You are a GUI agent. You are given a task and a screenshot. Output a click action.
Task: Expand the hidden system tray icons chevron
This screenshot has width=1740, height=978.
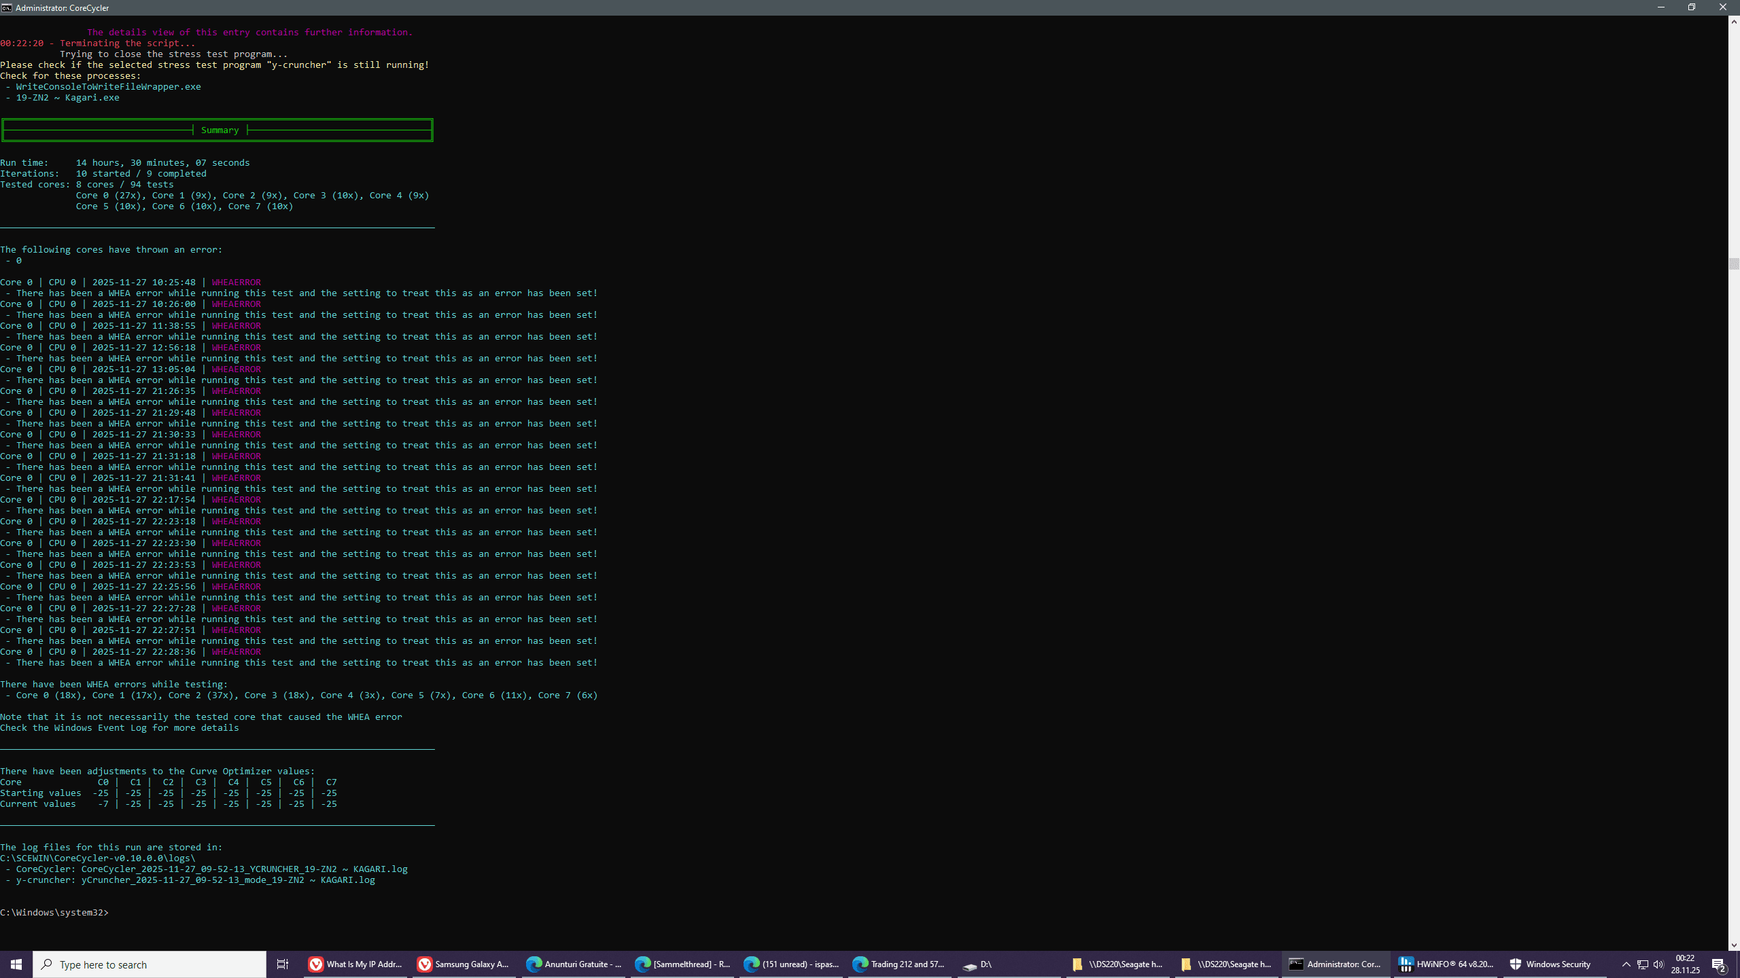[x=1626, y=964]
